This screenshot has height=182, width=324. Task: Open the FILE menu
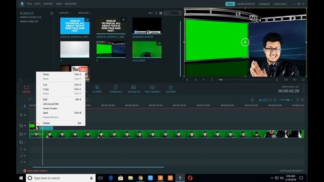(29, 4)
